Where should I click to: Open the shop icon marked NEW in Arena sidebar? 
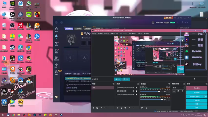pos(56,72)
